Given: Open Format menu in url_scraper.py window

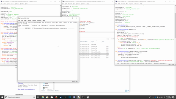Looking at the screenshot, I should (x=9, y=4).
